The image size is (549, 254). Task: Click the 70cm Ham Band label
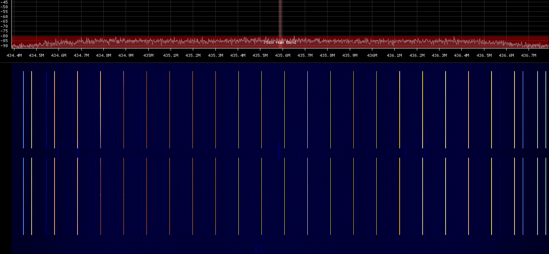pyautogui.click(x=280, y=42)
